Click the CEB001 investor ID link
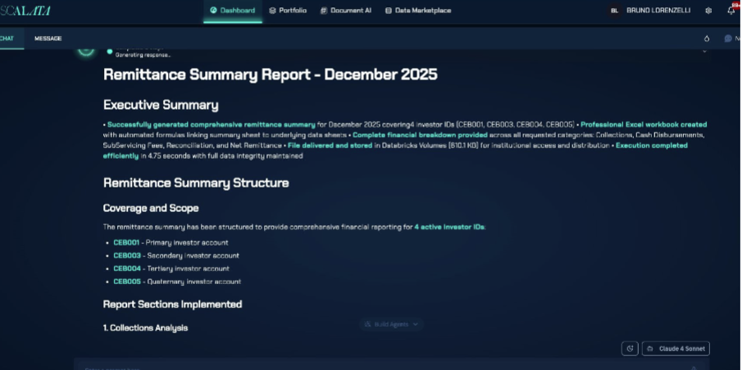The image size is (742, 370). 126,242
